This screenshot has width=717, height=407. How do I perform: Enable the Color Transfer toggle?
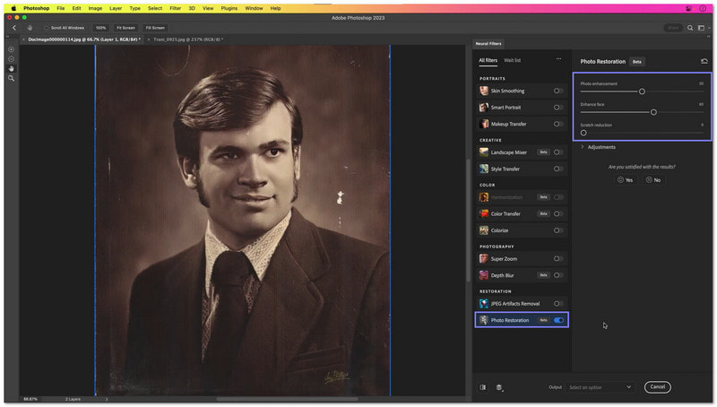[x=558, y=213]
